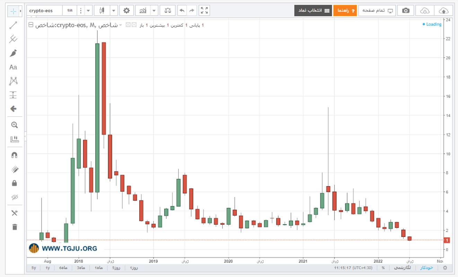
Task: Select the trend line drawing tool
Action: (13, 25)
